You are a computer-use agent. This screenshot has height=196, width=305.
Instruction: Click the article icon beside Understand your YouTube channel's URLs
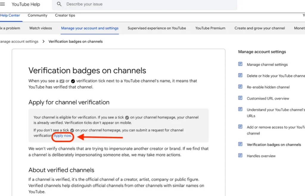[x=240, y=109]
